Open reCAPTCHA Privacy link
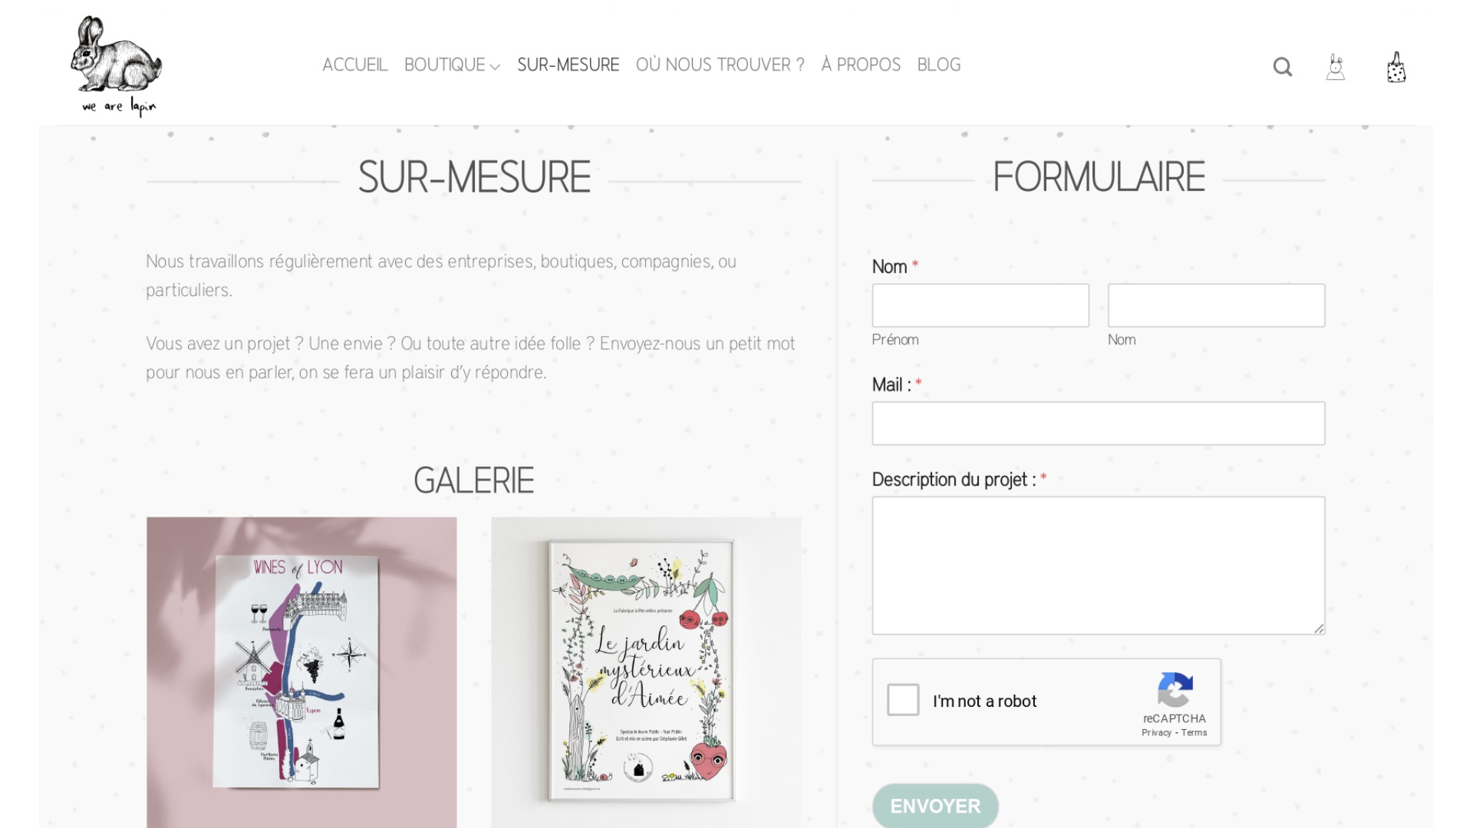 [1156, 733]
